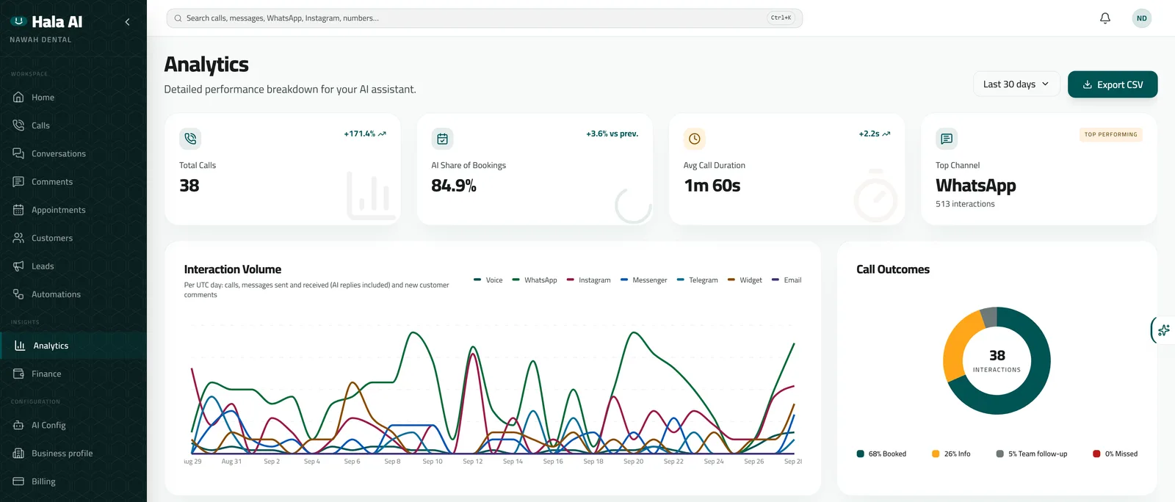Toggle the Widget series in legend

point(745,280)
